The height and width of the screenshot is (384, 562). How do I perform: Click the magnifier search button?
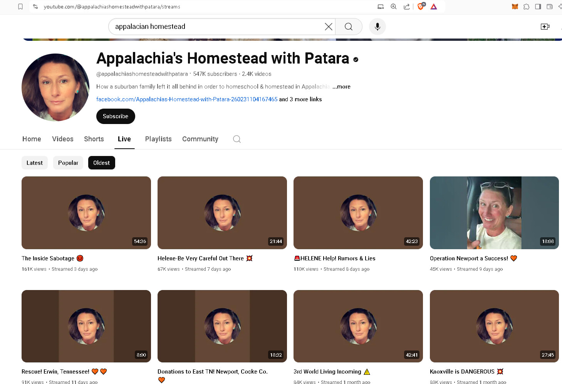[x=349, y=27]
